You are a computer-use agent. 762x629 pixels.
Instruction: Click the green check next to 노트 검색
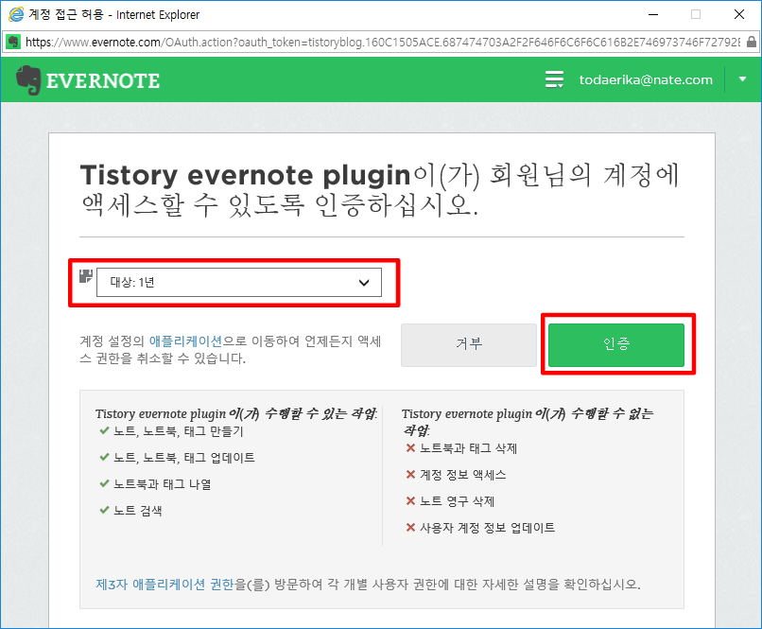104,510
